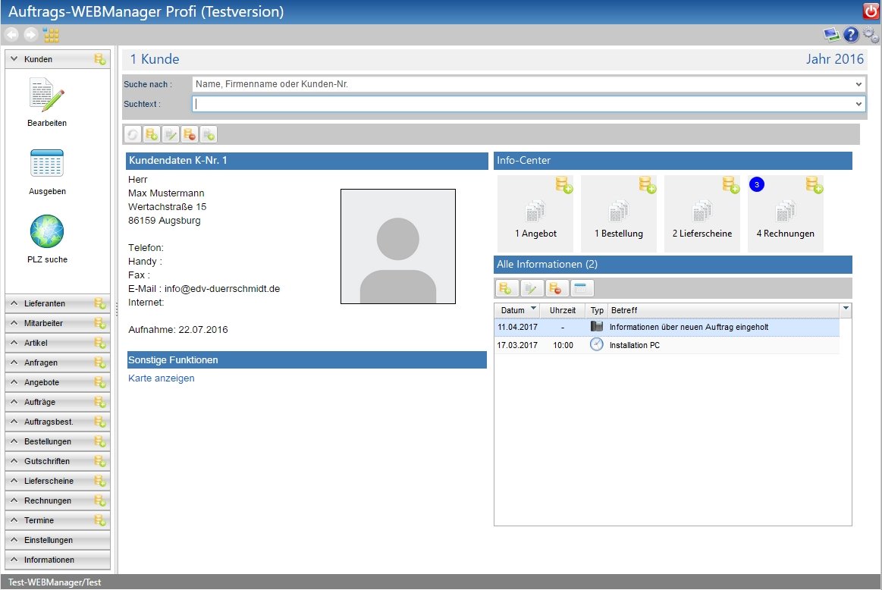Open the PLZ suche globe icon
882x590 pixels.
tap(46, 231)
